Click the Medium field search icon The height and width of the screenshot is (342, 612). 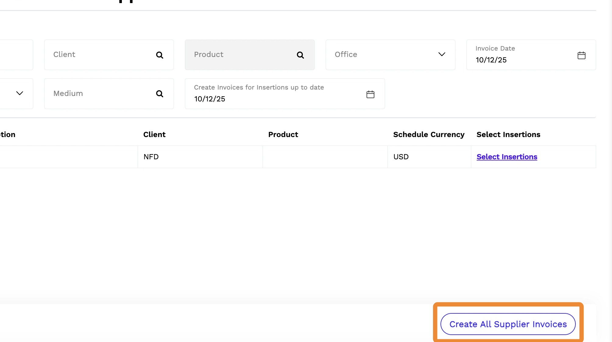[x=160, y=94]
